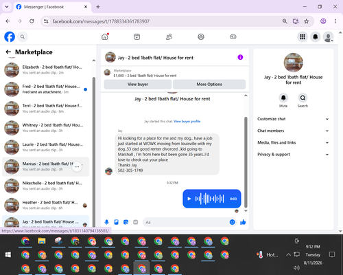Open Laurie's conversation
Screen dimensions: 343x275
[46, 147]
